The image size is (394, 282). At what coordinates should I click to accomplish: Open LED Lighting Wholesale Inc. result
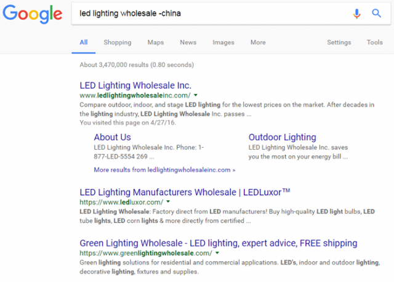click(x=135, y=86)
